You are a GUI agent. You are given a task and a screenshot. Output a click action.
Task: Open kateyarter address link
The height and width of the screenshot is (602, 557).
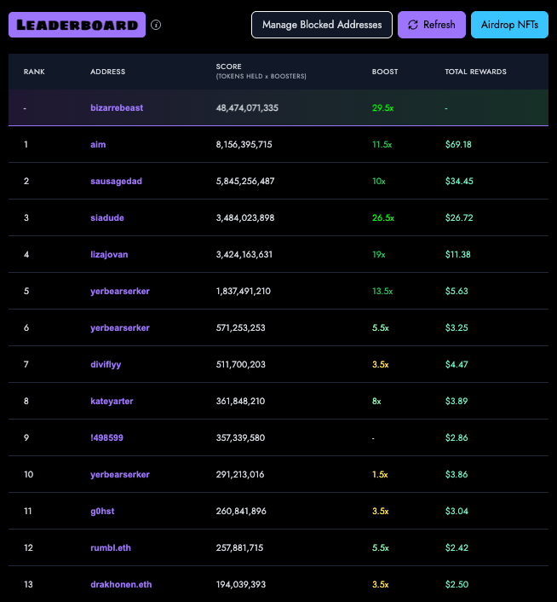[x=112, y=402]
